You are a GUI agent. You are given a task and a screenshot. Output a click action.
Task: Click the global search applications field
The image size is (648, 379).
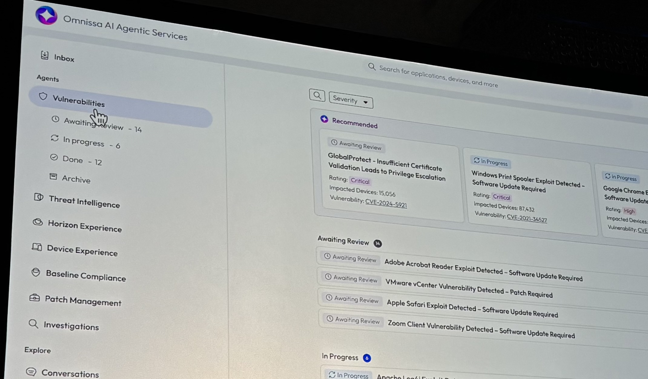pyautogui.click(x=438, y=77)
